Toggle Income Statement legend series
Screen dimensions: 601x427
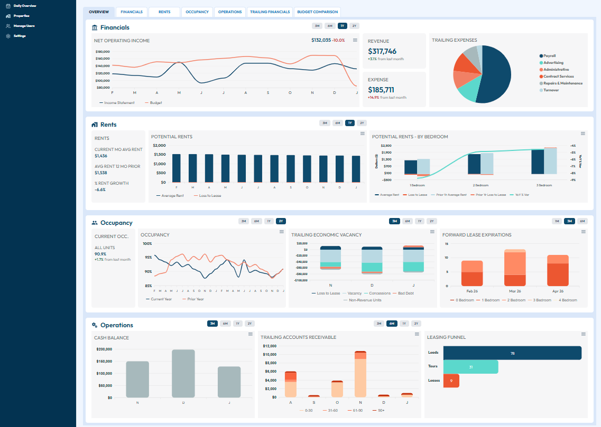pos(117,103)
